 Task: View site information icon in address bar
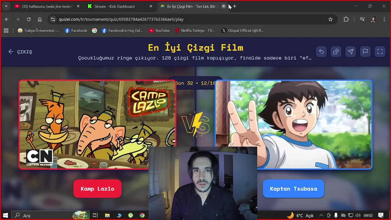53,19
